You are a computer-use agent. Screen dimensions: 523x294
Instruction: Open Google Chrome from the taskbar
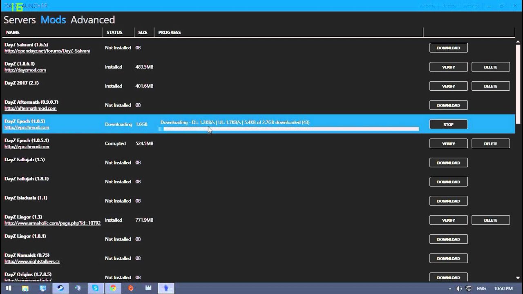tap(113, 288)
